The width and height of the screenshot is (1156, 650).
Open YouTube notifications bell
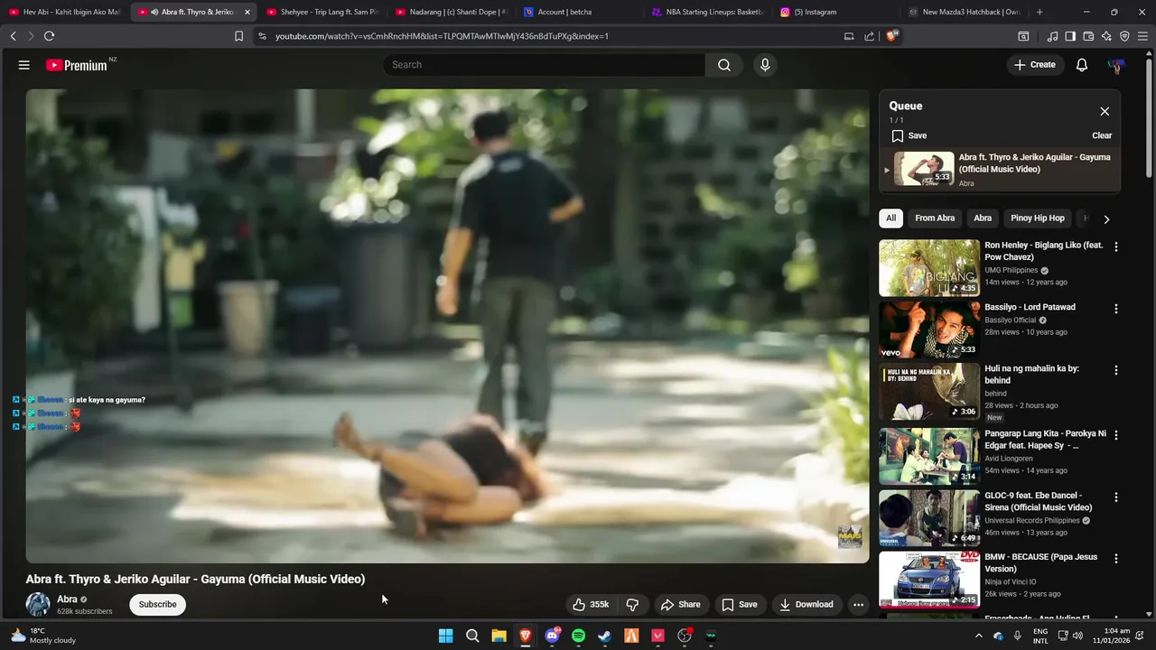[1081, 65]
